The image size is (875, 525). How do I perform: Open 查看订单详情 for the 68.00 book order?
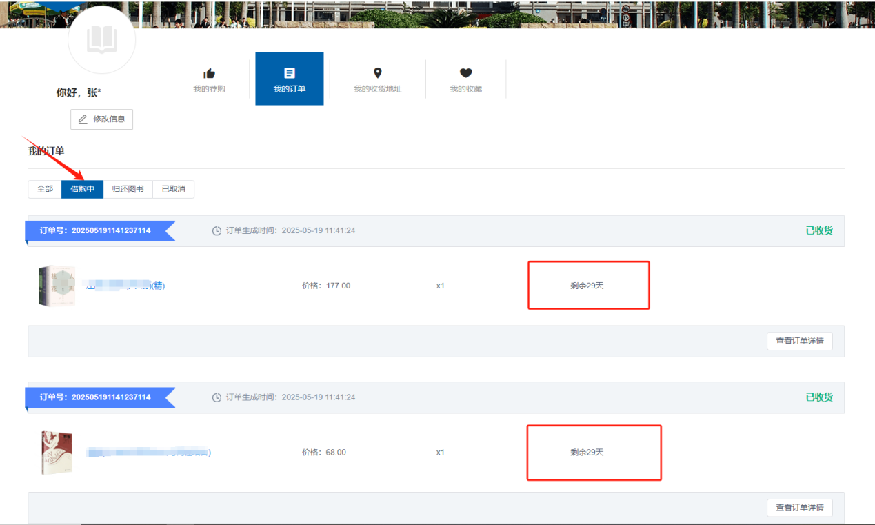799,508
